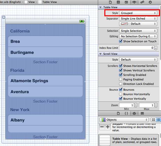Image resolution: width=161 pixels, height=146 pixels.
Task: Show the File Template library
Action: [118, 113]
